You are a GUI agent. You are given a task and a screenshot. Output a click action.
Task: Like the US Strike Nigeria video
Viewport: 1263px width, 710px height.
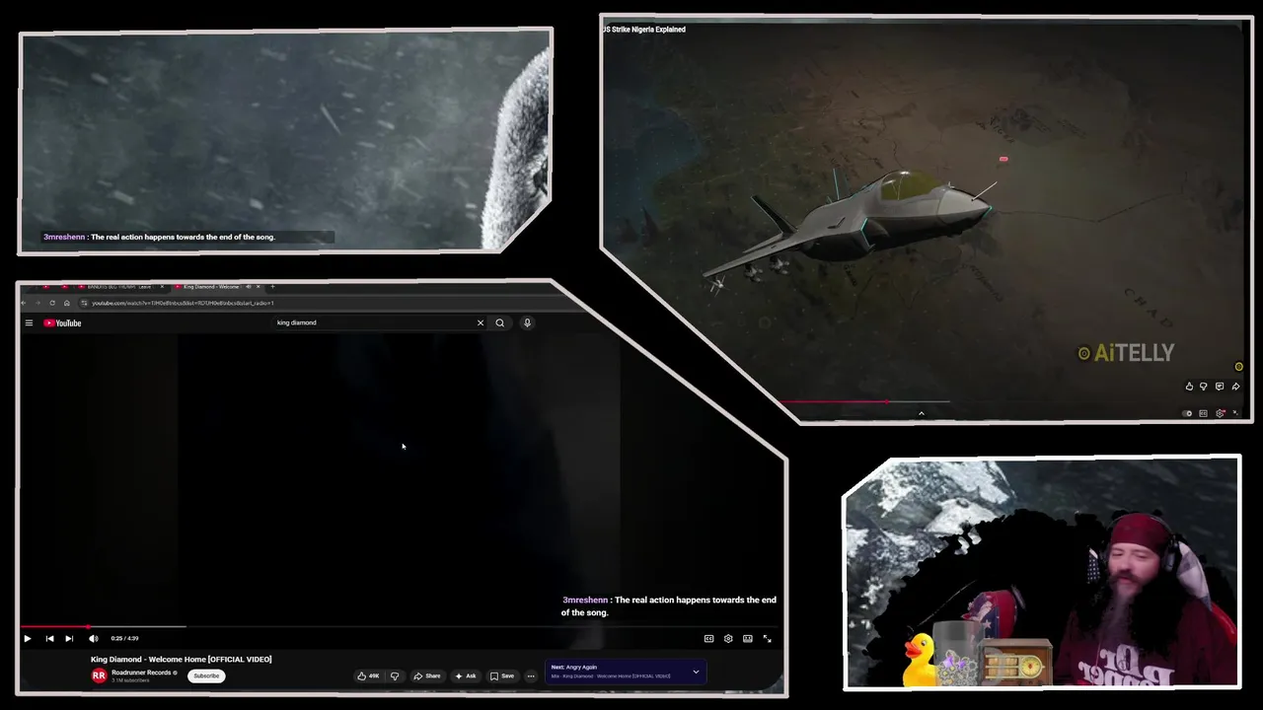1189,387
